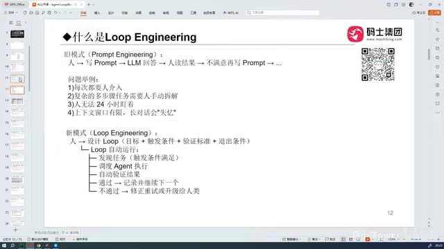Open the WPS AI tab
Viewport: 444px width, 249px height.
point(231,13)
